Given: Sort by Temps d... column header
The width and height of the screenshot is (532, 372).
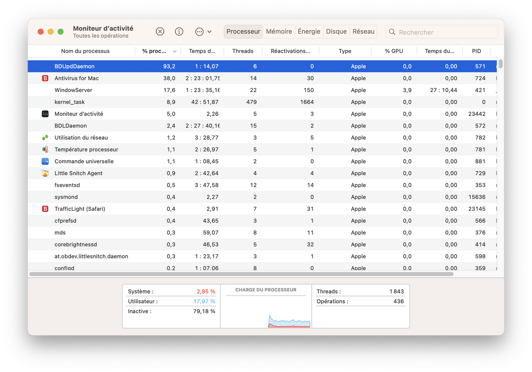Looking at the screenshot, I should tap(202, 51).
